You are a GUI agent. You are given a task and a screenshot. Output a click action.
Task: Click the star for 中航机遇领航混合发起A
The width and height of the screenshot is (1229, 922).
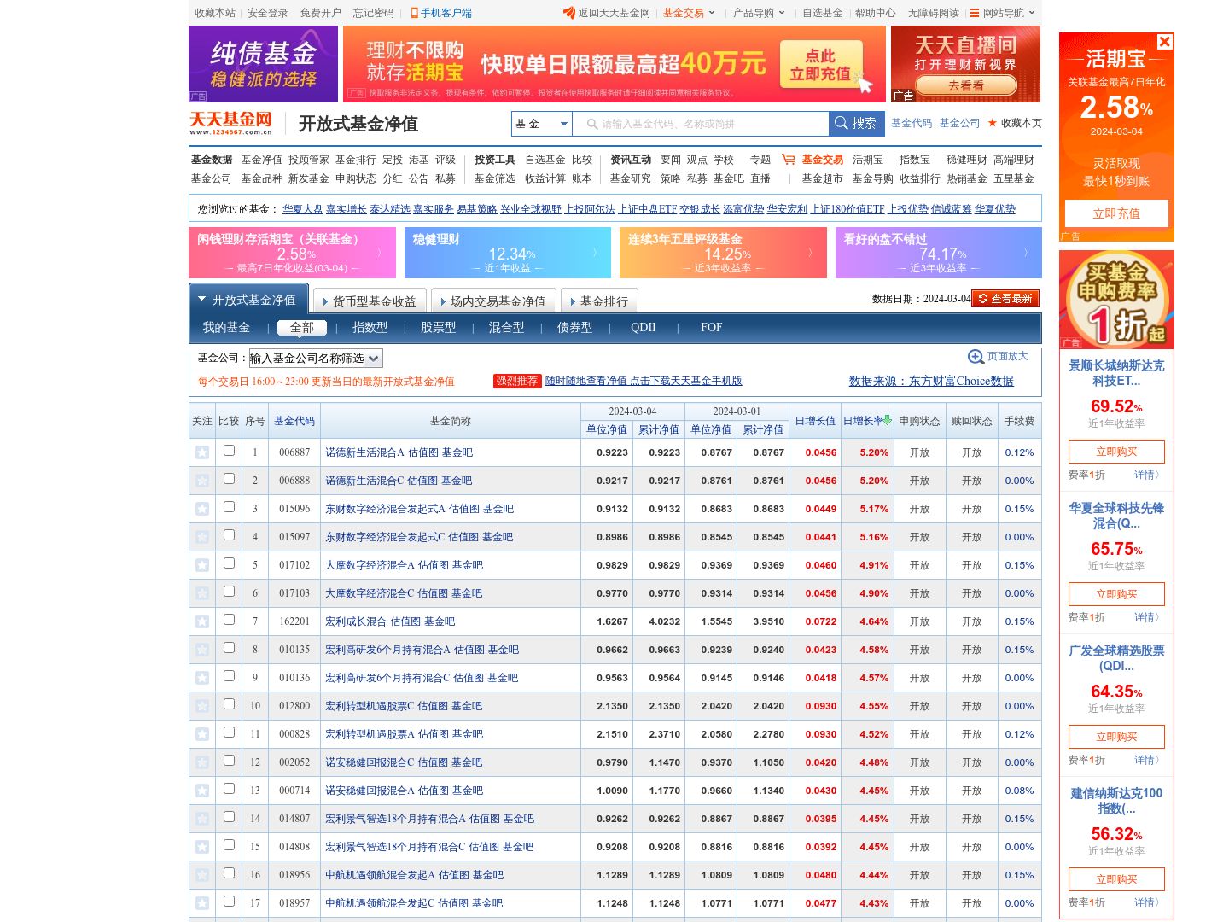pyautogui.click(x=202, y=875)
